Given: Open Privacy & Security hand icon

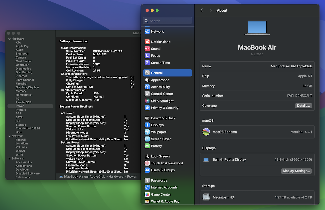Looking at the screenshot, I should (147, 108).
